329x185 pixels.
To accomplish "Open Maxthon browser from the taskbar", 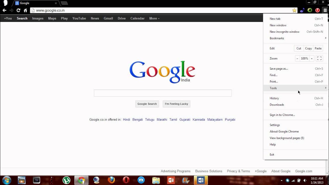I will [141, 180].
